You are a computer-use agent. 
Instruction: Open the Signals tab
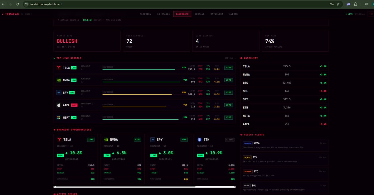pos(199,14)
